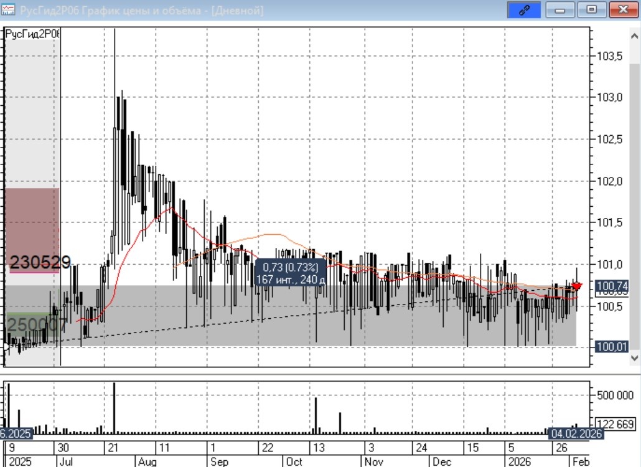Click the 2025 year label on time axis
The image size is (641, 467).
[20, 461]
